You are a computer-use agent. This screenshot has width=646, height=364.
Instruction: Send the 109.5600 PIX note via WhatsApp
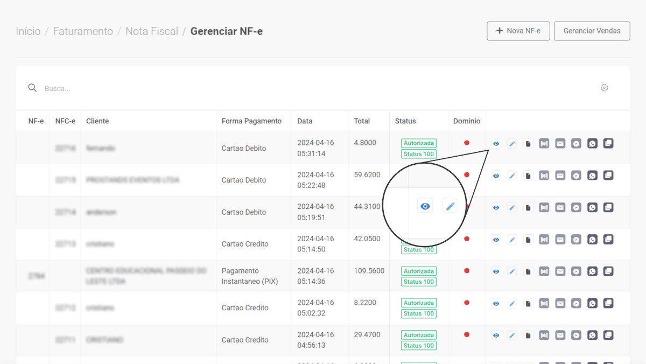pos(592,271)
